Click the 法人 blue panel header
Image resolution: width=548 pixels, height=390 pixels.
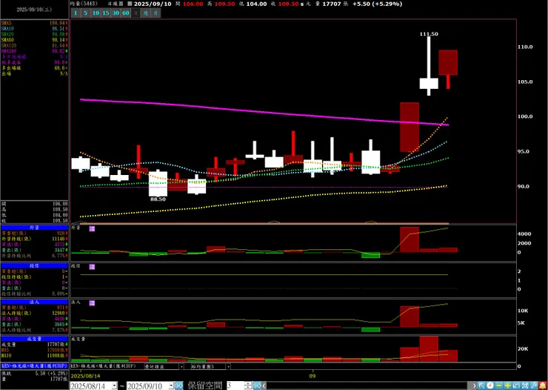[34, 302]
